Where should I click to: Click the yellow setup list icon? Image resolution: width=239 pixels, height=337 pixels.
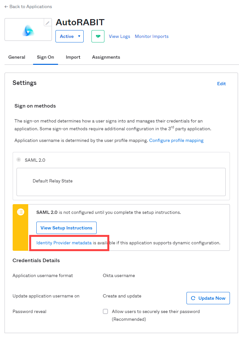21,212
